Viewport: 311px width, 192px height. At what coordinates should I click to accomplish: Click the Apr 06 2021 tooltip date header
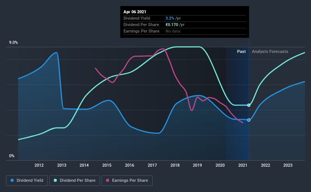tap(135, 12)
